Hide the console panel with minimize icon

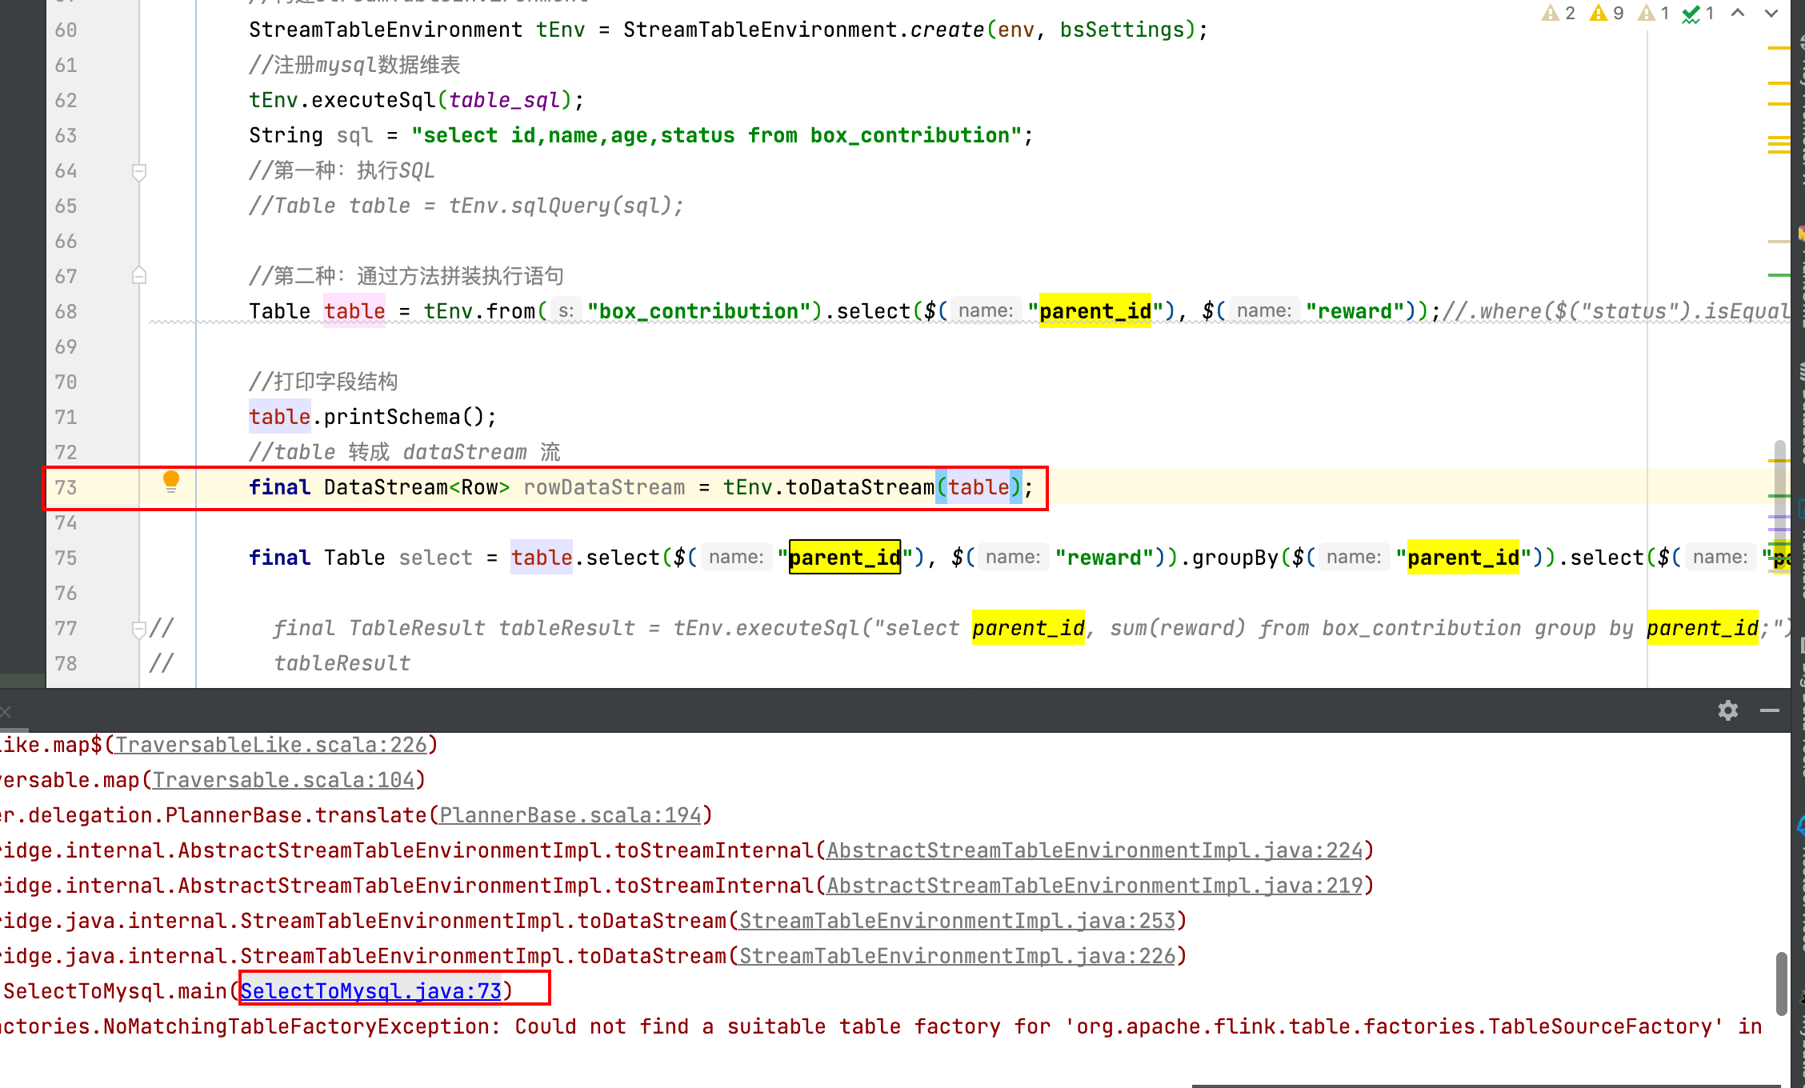point(1769,710)
